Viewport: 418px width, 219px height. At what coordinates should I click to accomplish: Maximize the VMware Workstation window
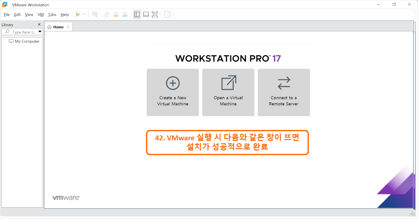(394, 5)
